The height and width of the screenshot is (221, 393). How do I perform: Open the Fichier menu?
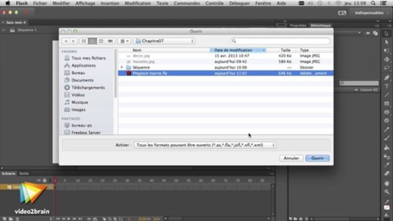coord(40,3)
